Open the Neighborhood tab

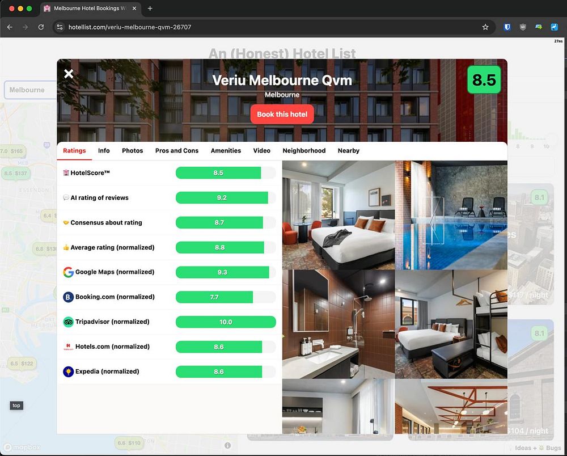coord(304,150)
